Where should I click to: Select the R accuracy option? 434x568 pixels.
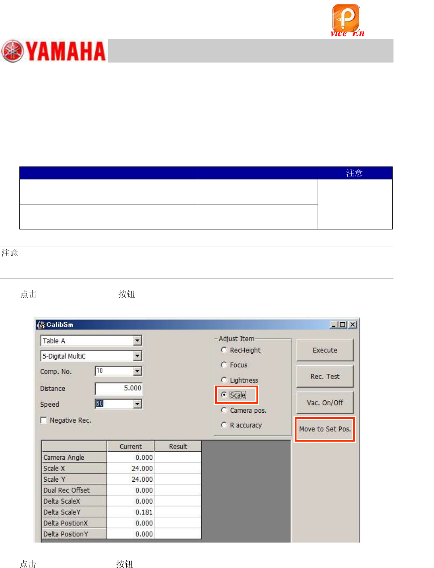224,425
